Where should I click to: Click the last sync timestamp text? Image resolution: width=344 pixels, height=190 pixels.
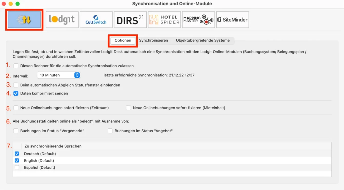point(149,75)
